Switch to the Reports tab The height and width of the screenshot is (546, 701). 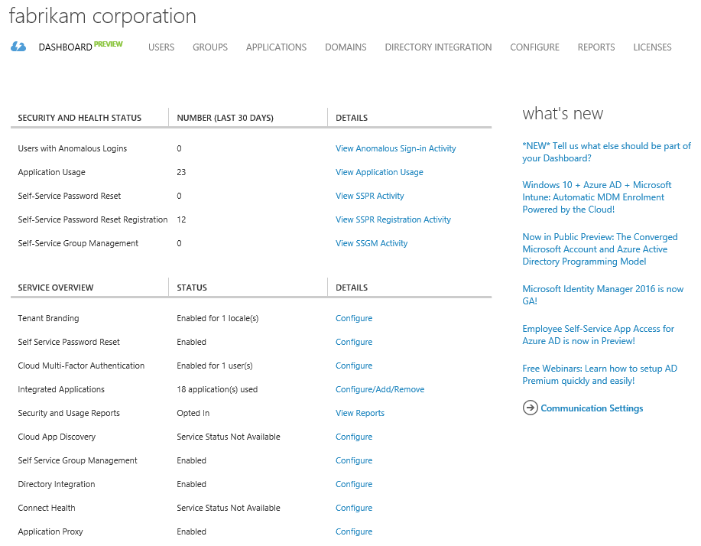[596, 47]
